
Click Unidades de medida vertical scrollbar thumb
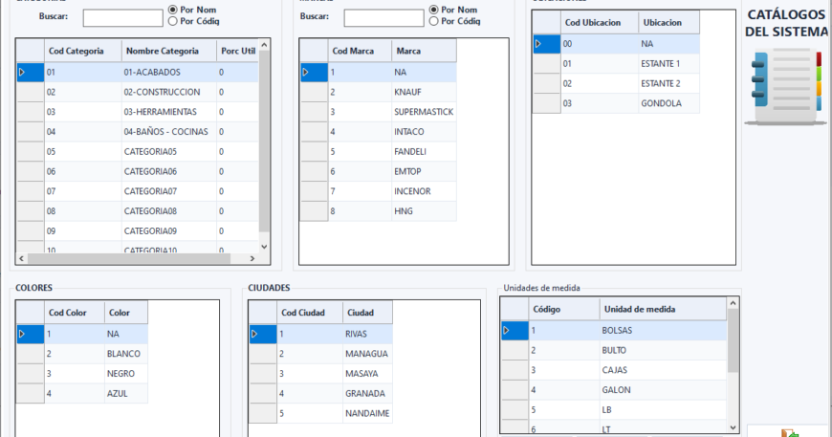click(733, 340)
